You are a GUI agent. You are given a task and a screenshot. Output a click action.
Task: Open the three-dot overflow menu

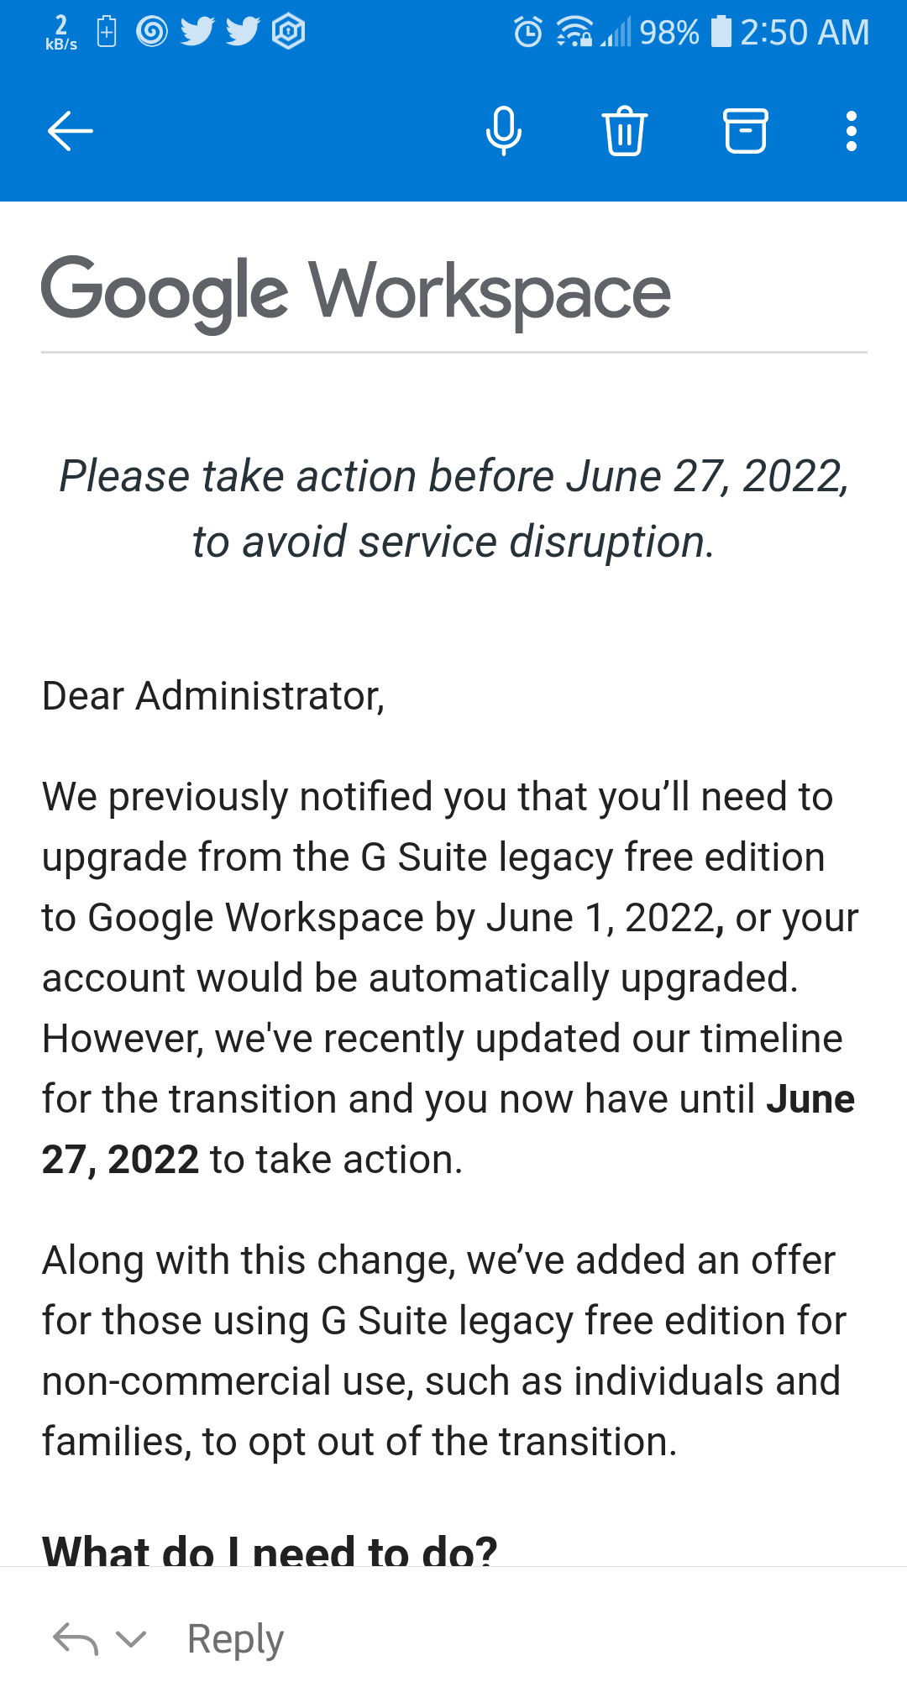coord(852,132)
